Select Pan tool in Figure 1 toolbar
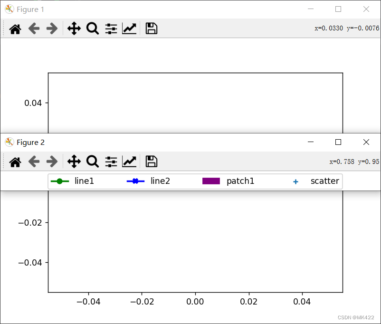Viewport: 381px width, 324px height. coord(74,29)
